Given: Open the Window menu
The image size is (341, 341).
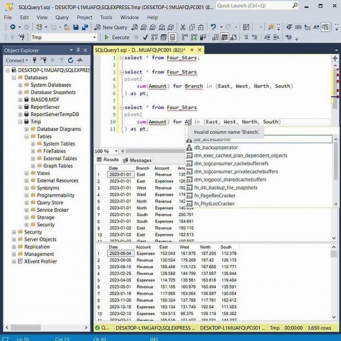Looking at the screenshot, I should pyautogui.click(x=129, y=17).
